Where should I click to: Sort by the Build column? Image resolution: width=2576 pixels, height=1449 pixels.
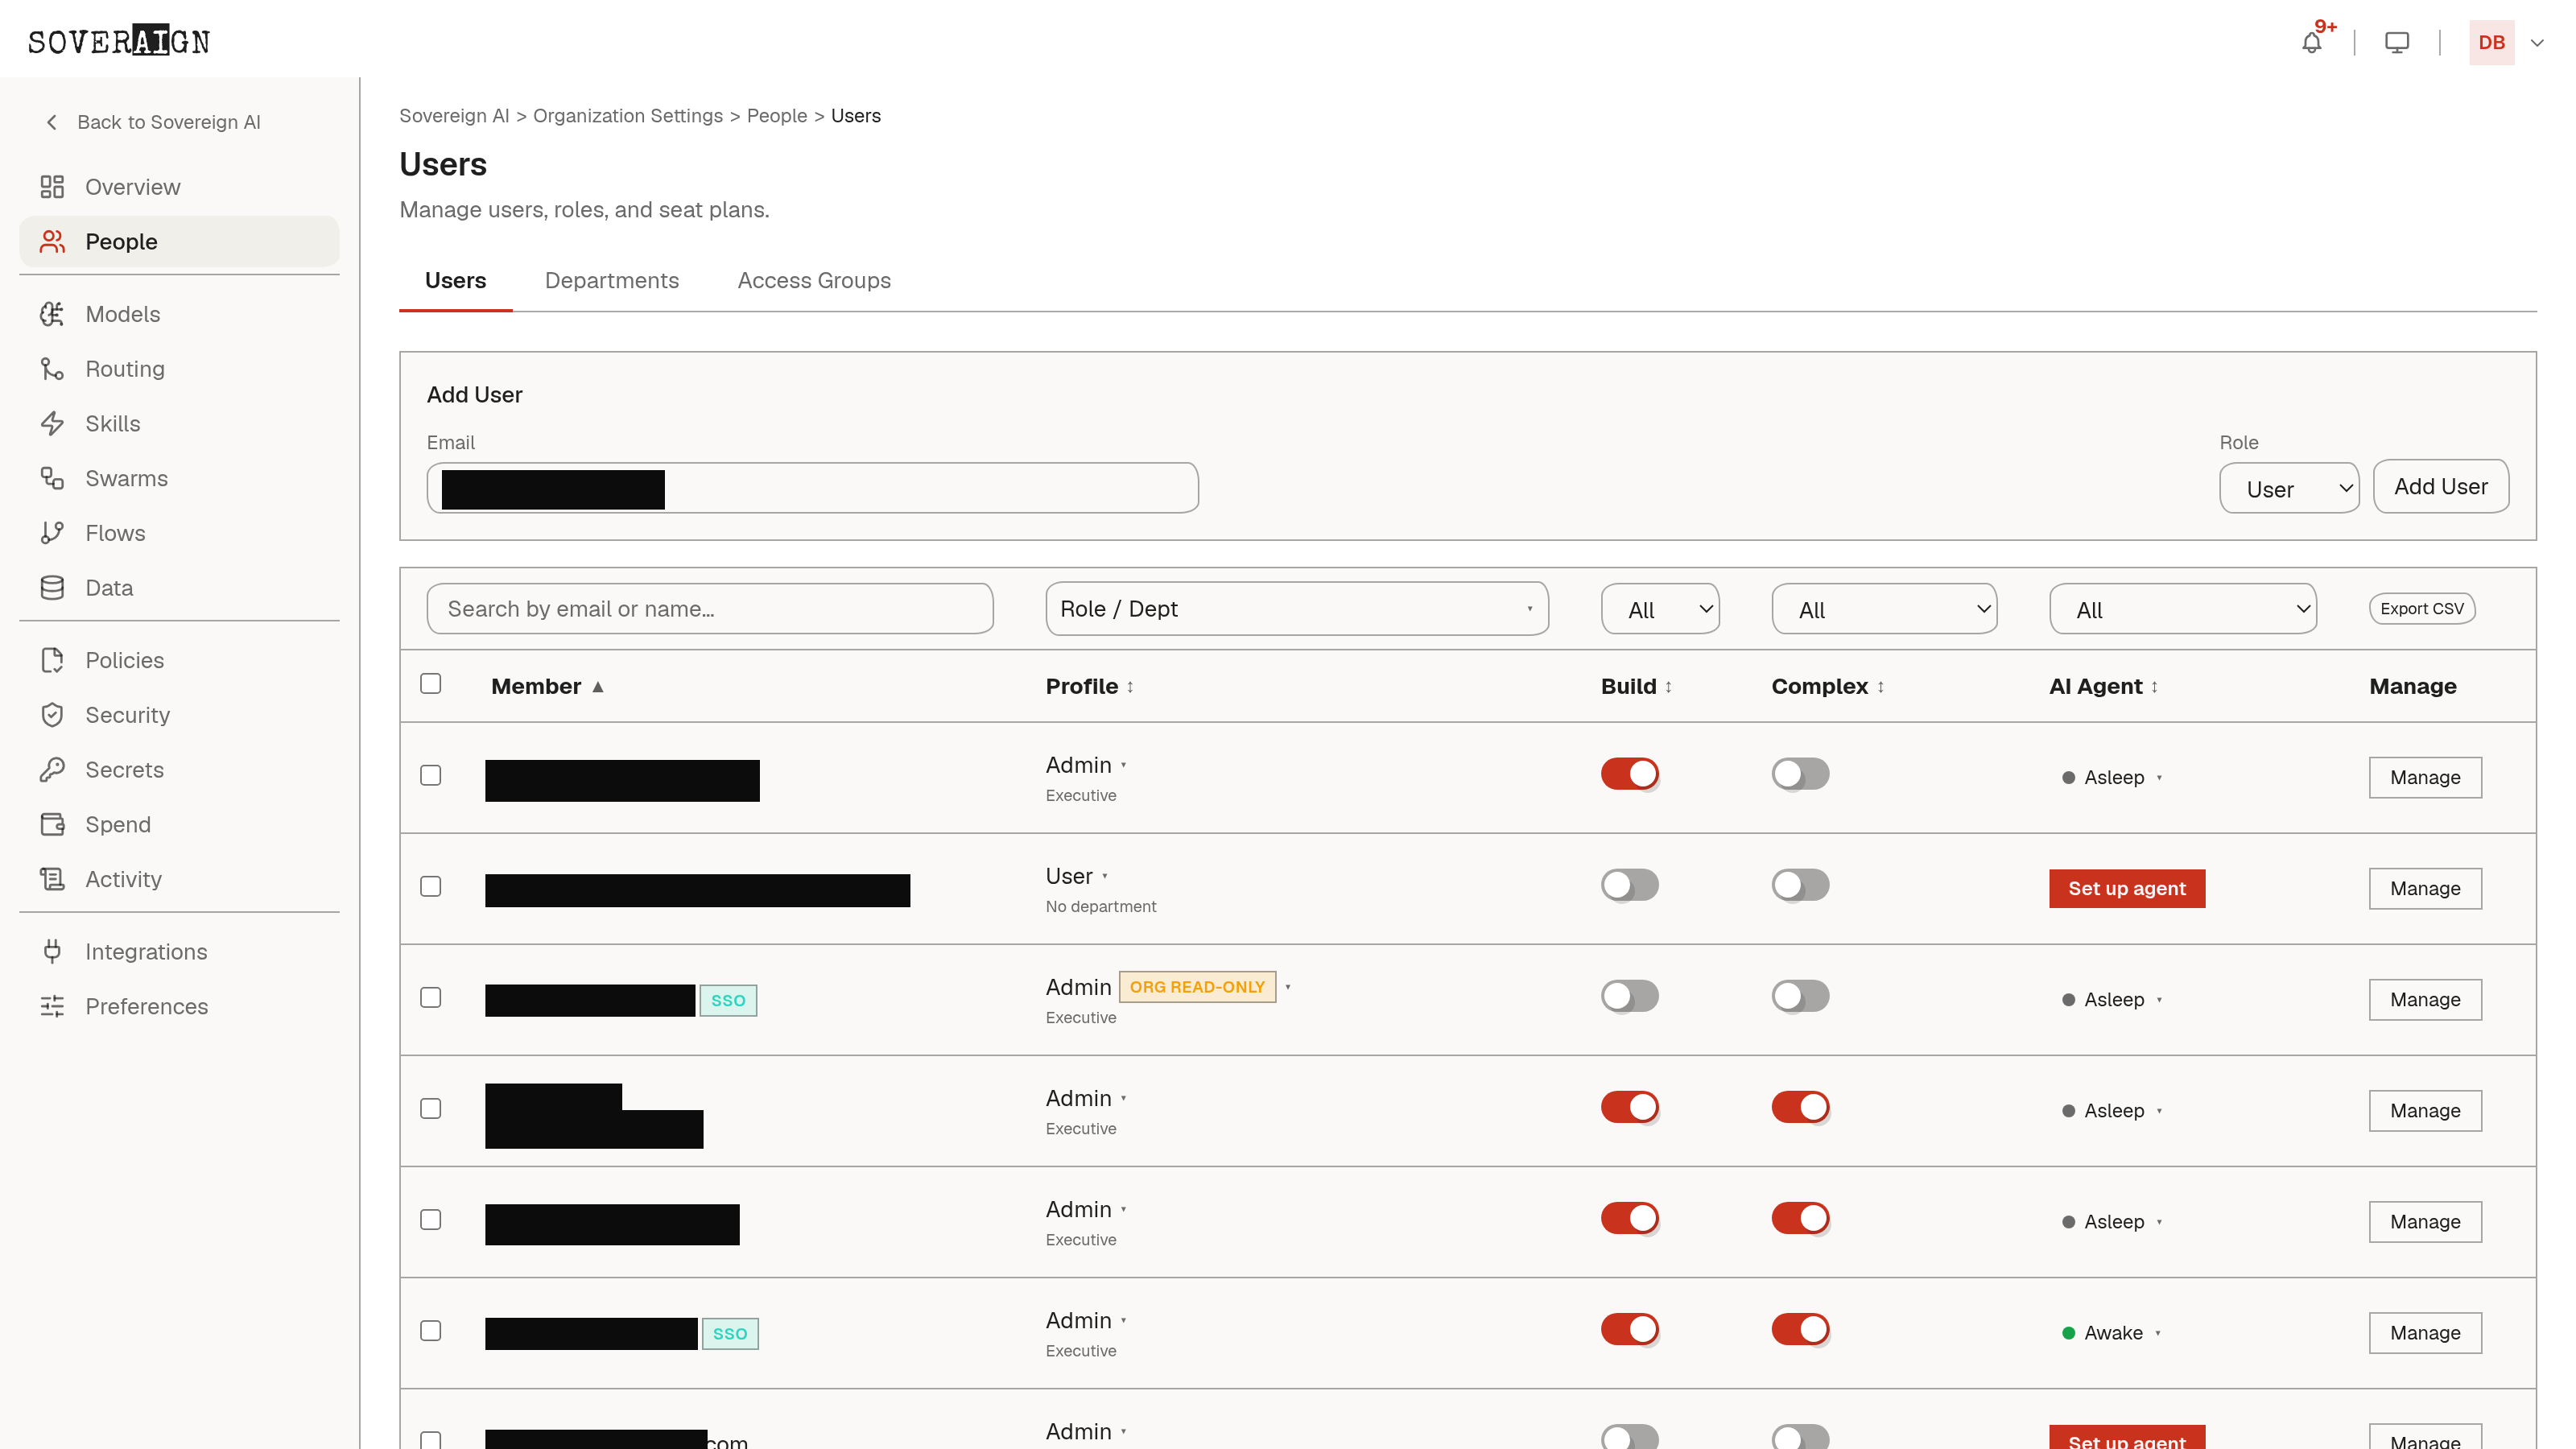[1637, 687]
